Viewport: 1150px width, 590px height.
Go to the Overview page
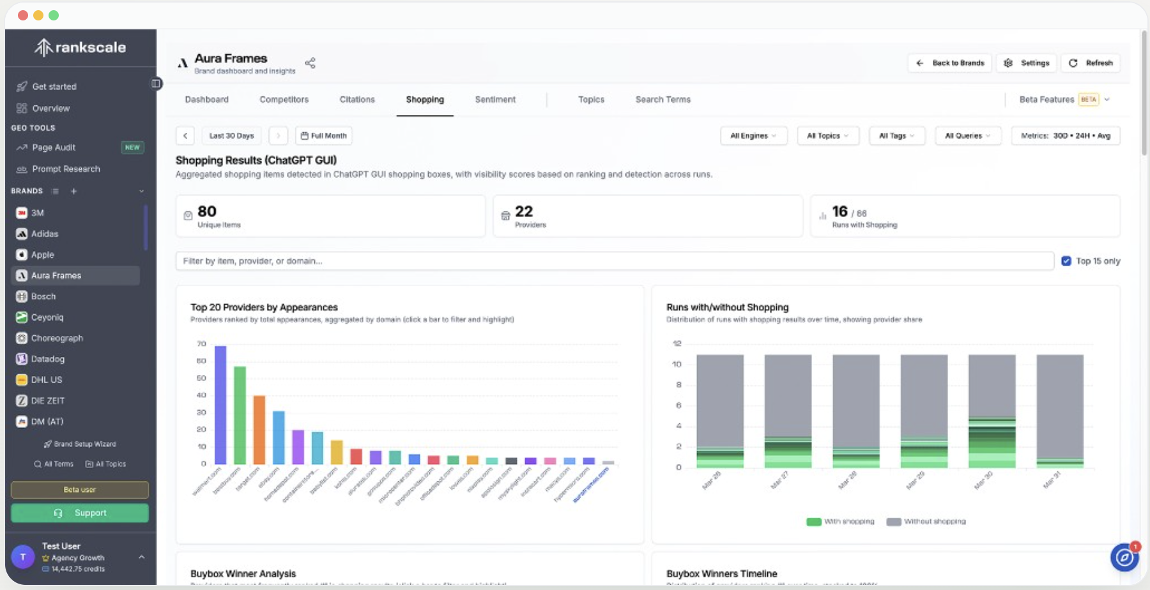point(43,109)
